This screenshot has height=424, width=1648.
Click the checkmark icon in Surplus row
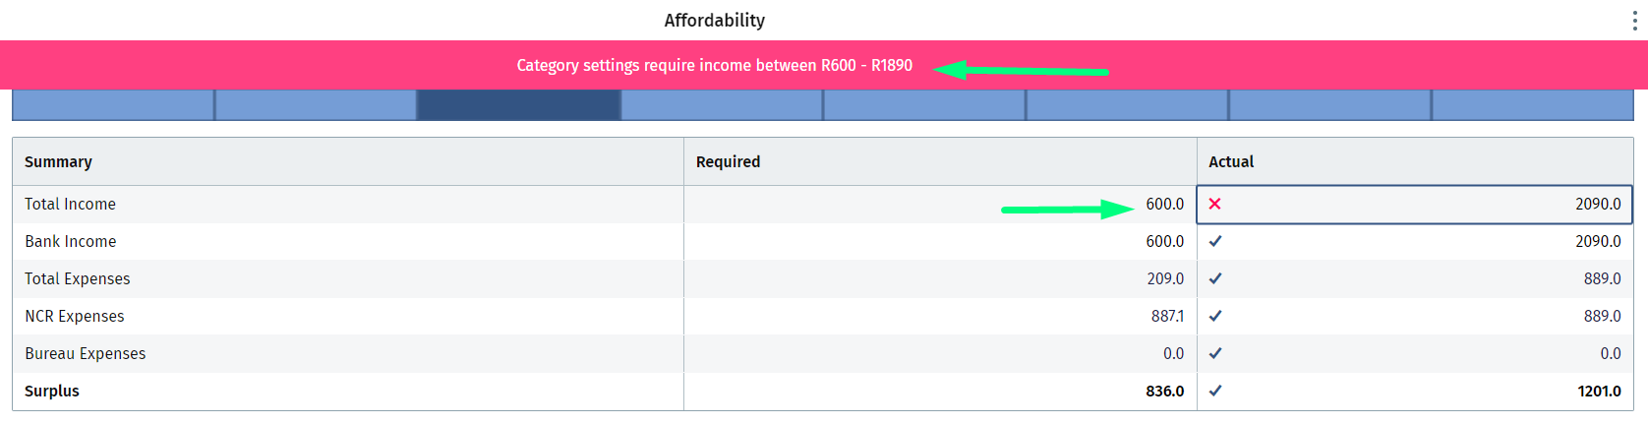[x=1215, y=391]
